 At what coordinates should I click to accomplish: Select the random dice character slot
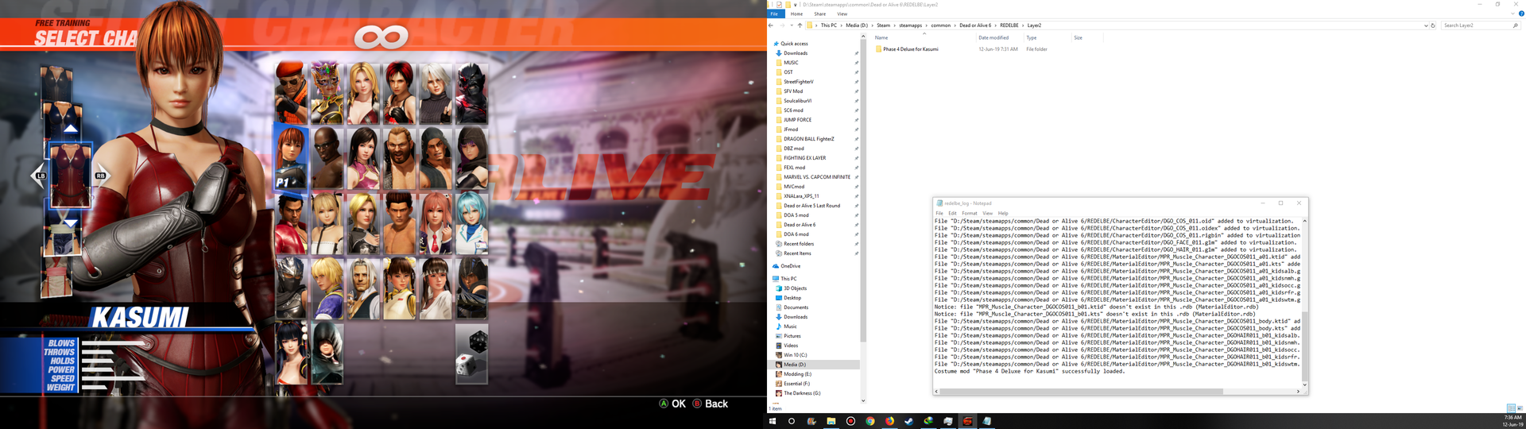[471, 353]
